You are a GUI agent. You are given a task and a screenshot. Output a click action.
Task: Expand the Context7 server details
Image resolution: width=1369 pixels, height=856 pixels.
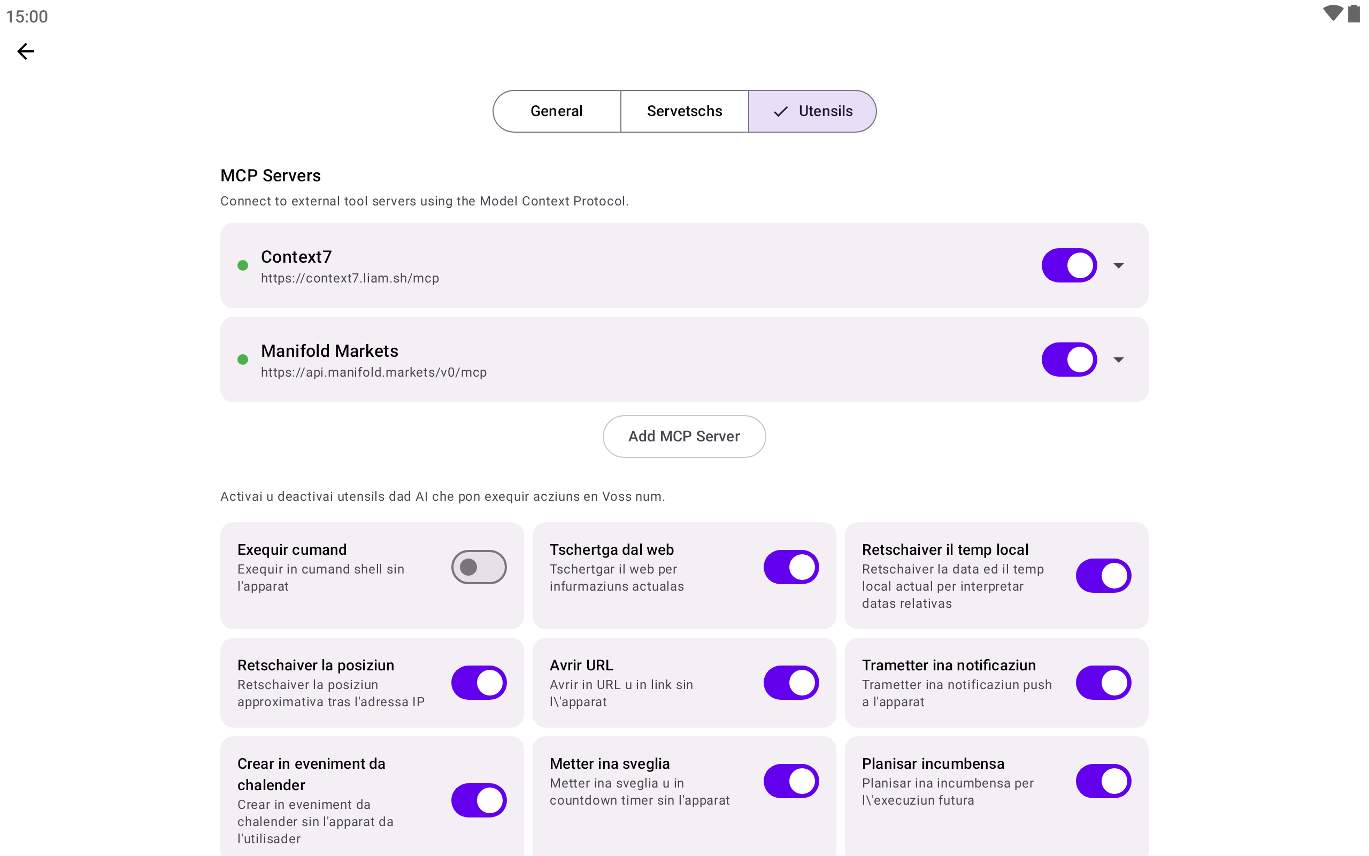1118,265
